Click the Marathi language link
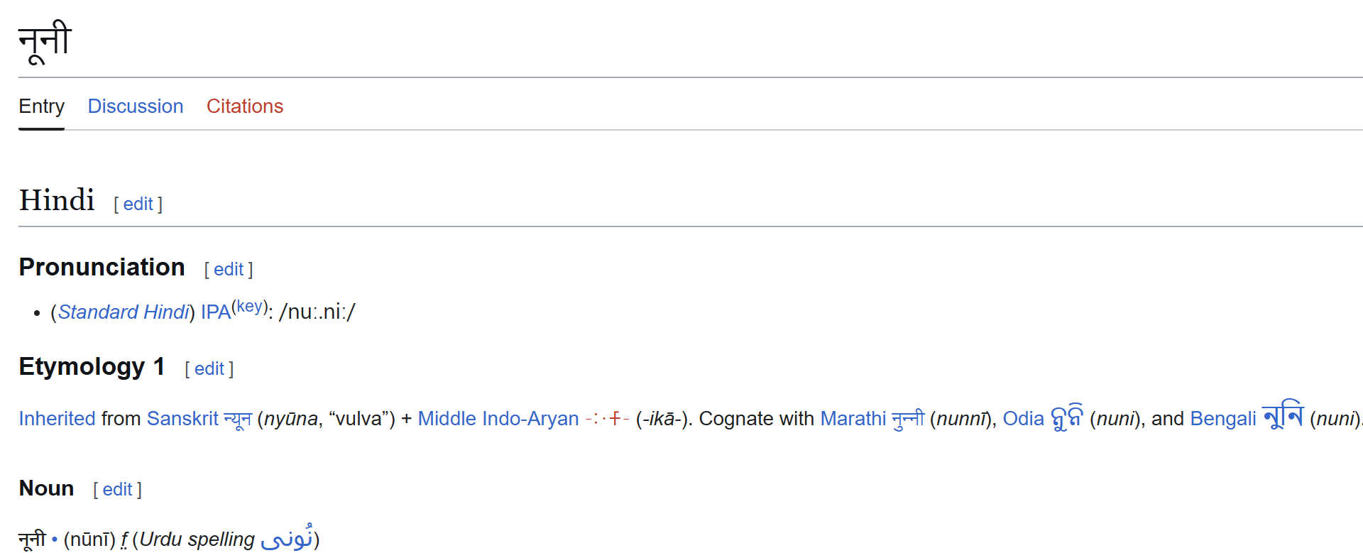1363x553 pixels. click(853, 419)
